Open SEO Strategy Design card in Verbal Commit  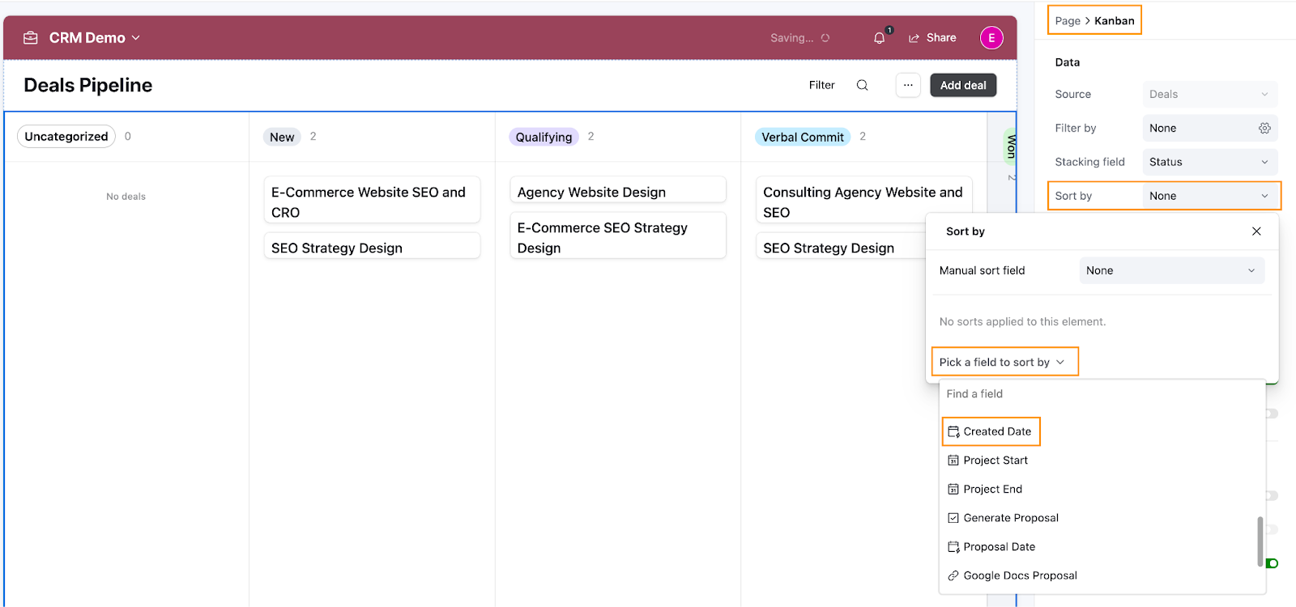842,246
